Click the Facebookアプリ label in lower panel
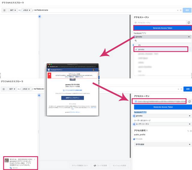This screenshot has height=170, width=192. [x=140, y=112]
